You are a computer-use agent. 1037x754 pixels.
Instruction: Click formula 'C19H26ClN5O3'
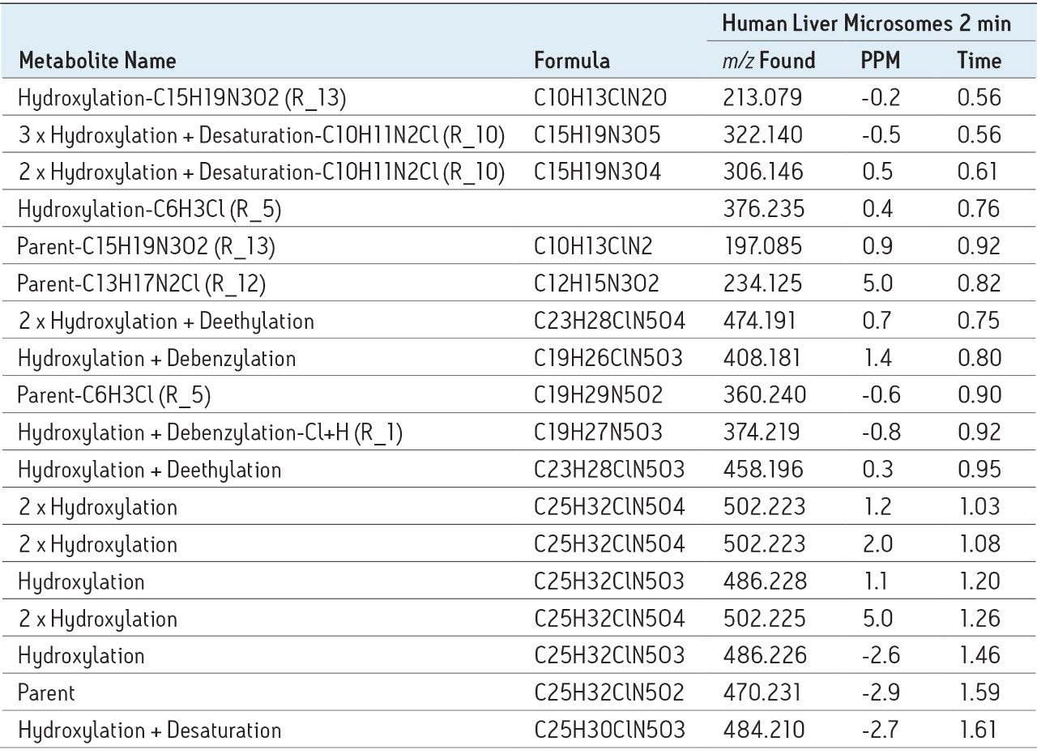pos(608,359)
